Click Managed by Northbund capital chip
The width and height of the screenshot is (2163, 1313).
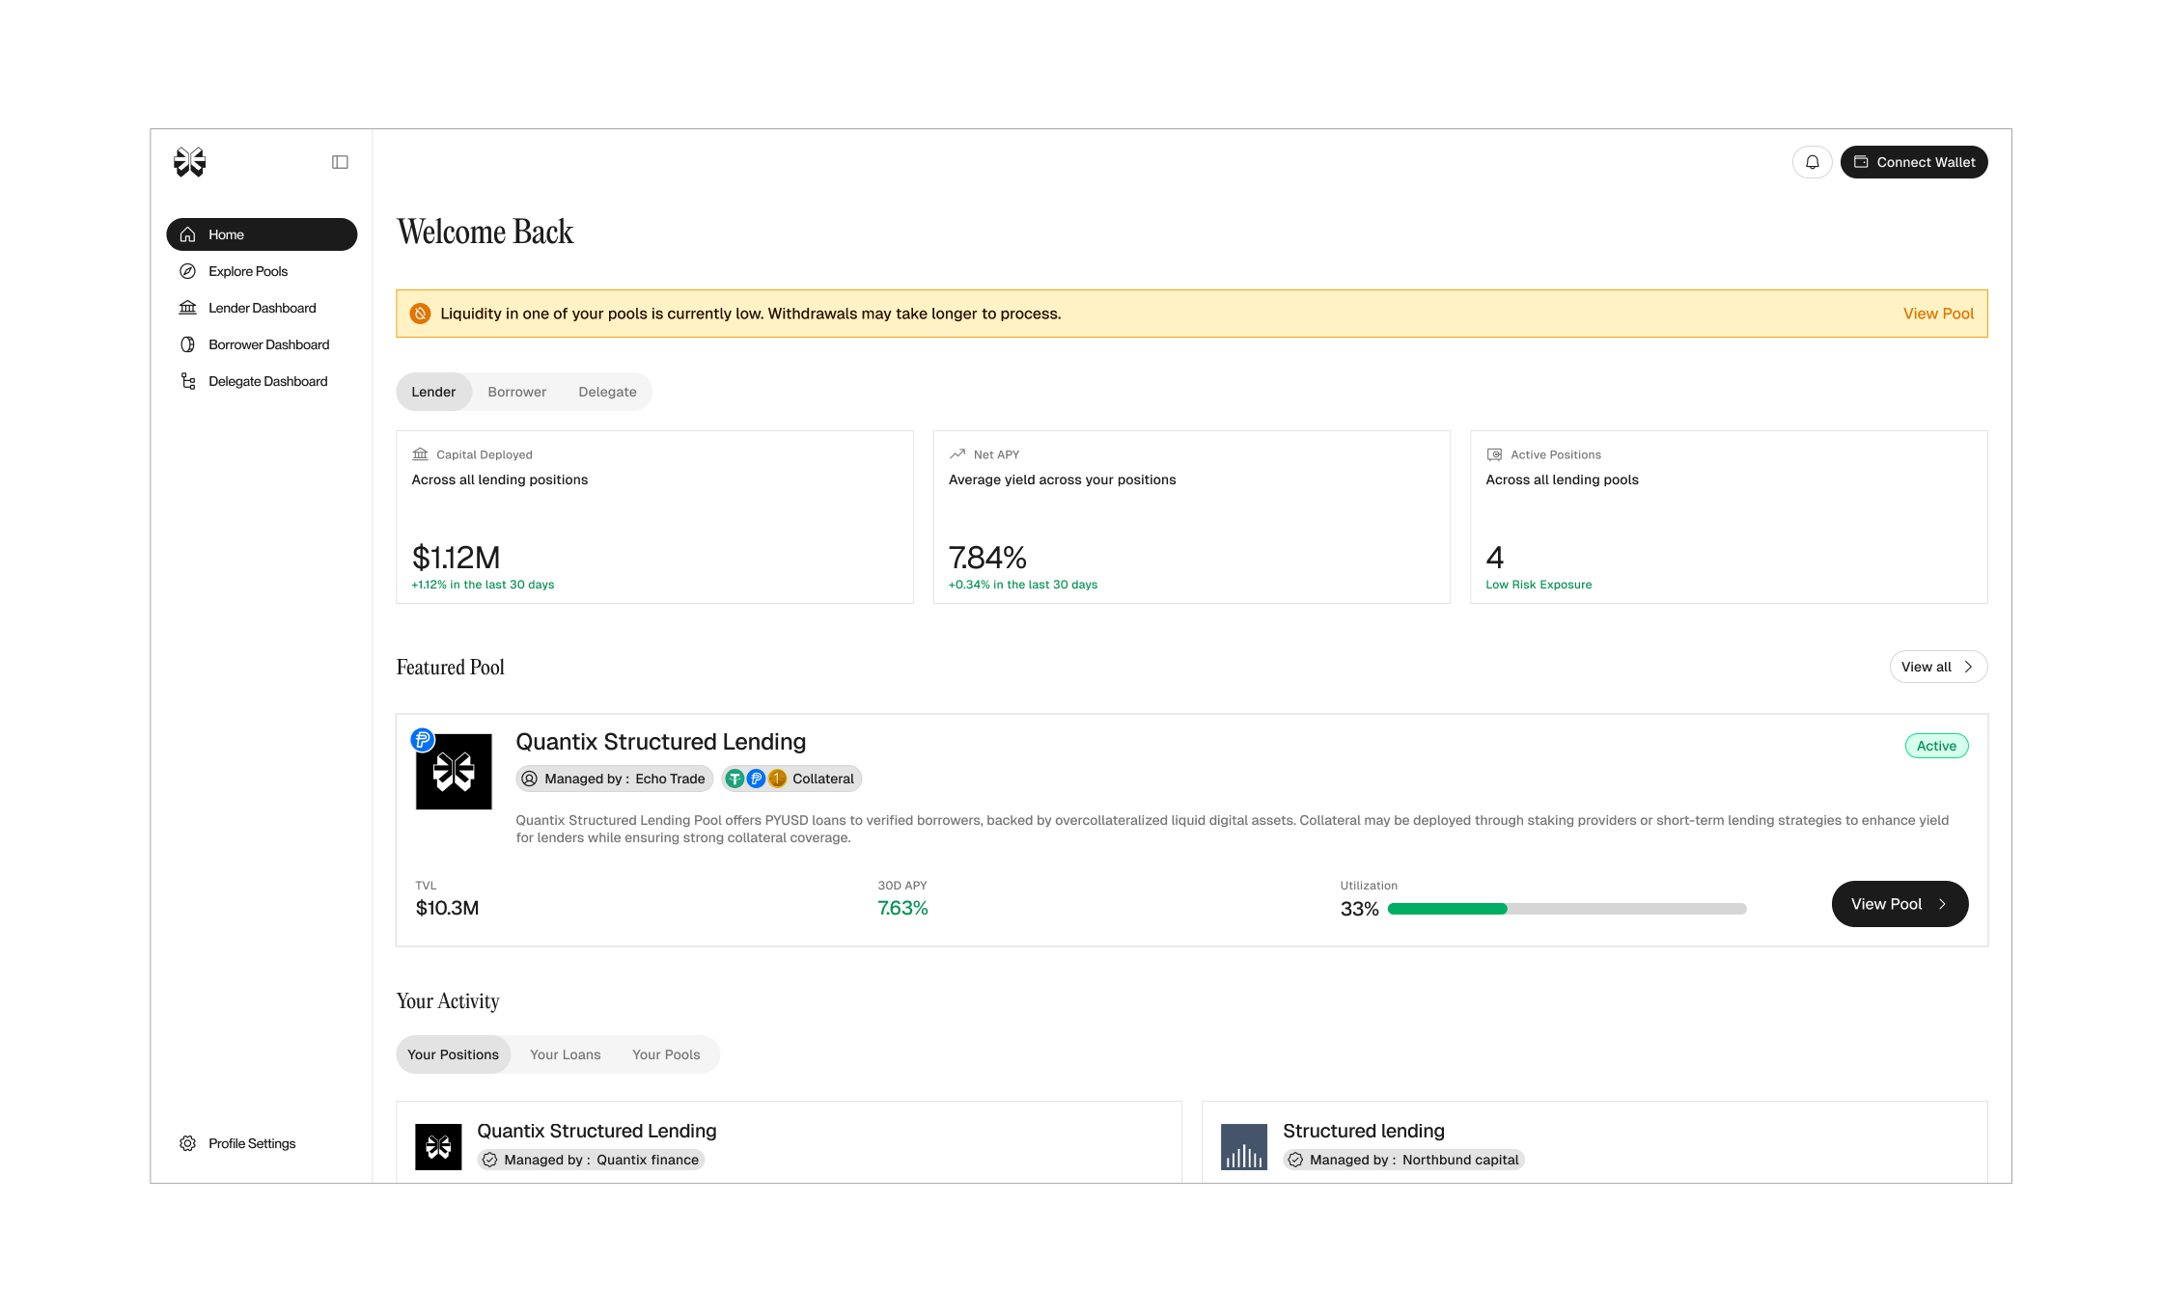1403,1160
